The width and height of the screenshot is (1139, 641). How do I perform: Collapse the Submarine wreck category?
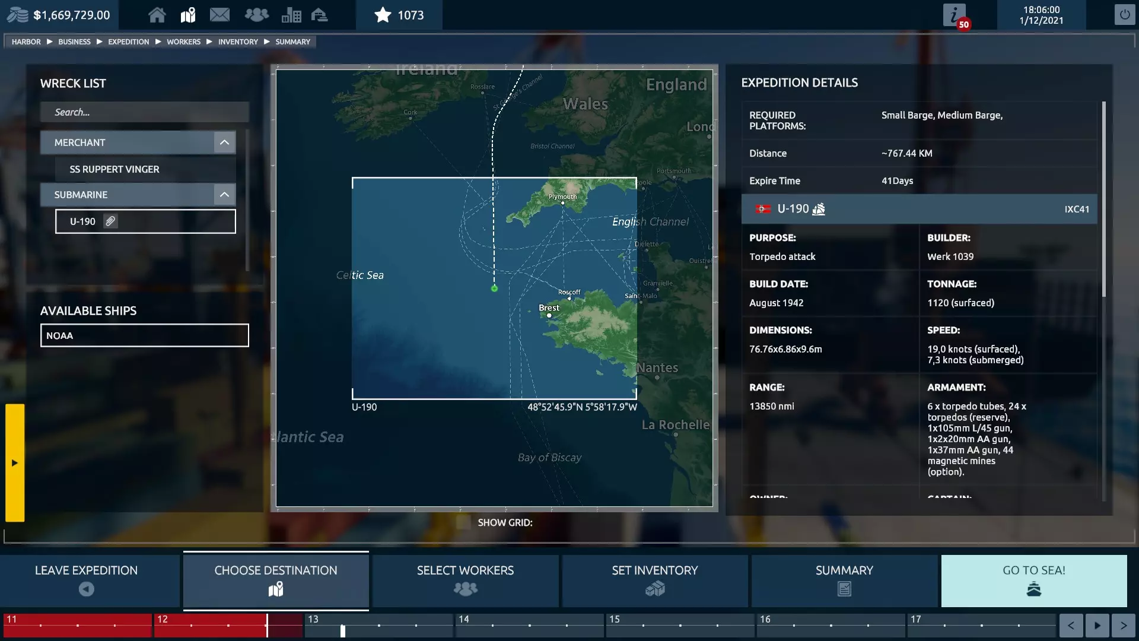click(224, 195)
